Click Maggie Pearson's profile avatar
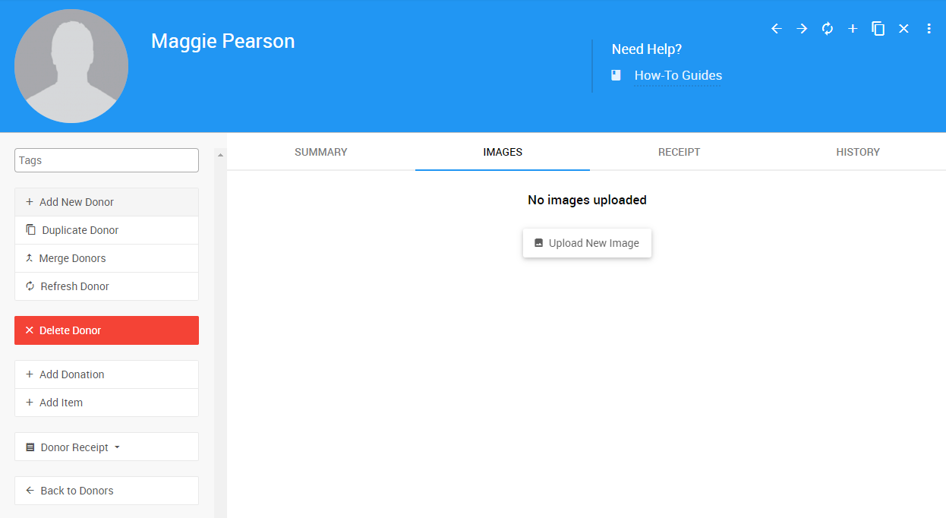This screenshot has height=518, width=946. [71, 66]
